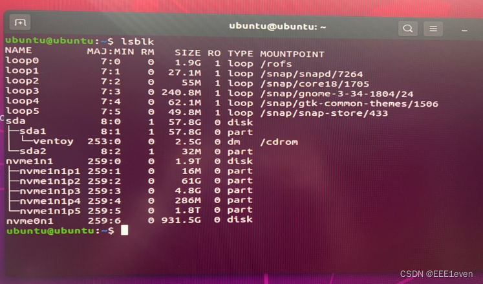Open the hamburger menu in the terminal
Viewport: 483px width, 284px height.
(x=433, y=28)
